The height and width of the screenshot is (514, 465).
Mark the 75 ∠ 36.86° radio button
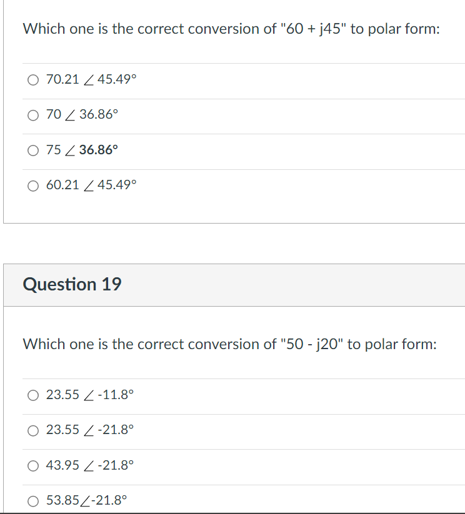(x=33, y=151)
